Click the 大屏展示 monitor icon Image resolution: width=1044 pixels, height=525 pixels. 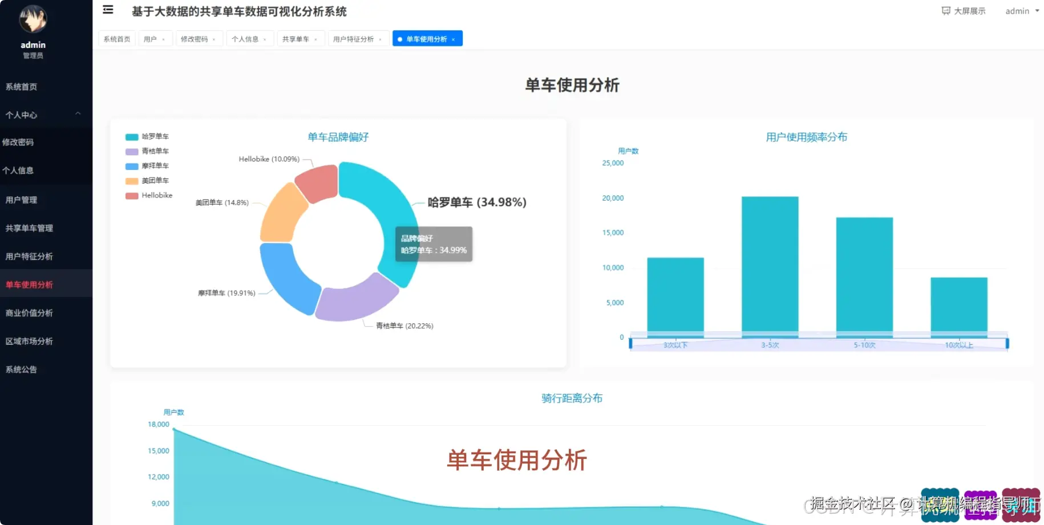946,11
